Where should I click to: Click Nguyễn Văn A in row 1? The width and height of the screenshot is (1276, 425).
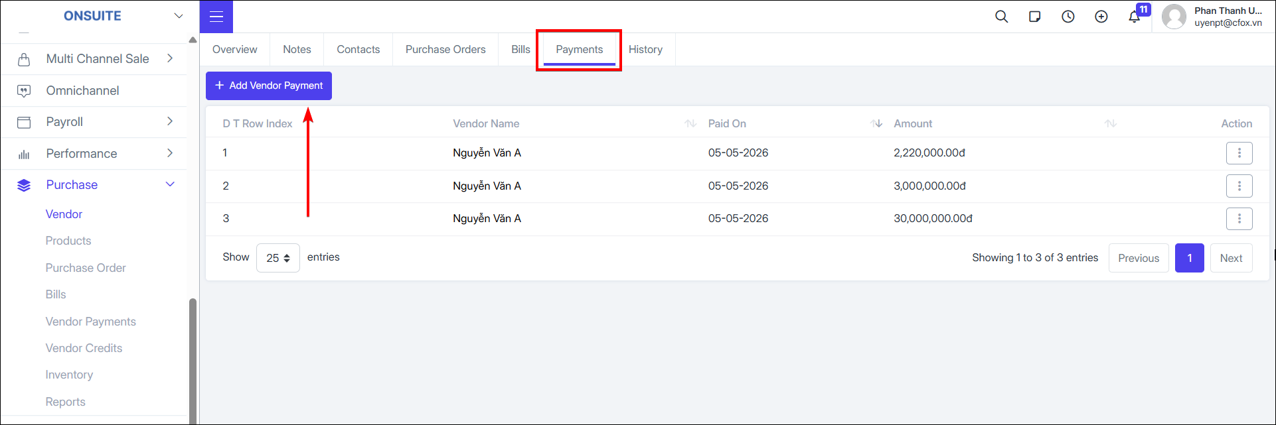pyautogui.click(x=487, y=153)
